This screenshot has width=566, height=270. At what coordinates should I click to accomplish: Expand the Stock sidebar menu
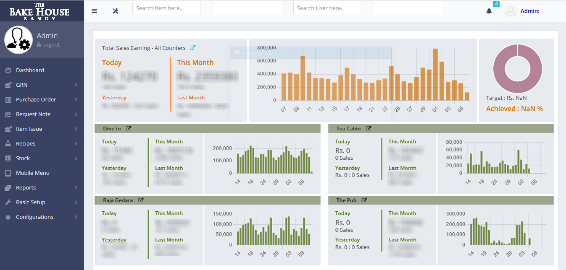pyautogui.click(x=41, y=158)
